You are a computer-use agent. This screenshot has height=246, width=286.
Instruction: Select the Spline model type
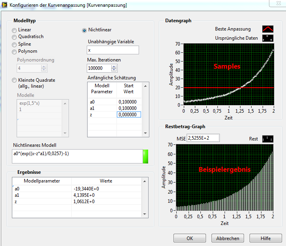[x=14, y=44]
